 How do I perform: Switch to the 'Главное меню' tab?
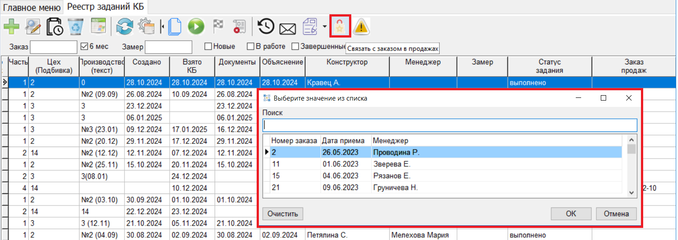pos(32,7)
